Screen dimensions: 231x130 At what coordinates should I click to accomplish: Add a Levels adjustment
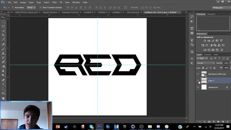pos(209,41)
